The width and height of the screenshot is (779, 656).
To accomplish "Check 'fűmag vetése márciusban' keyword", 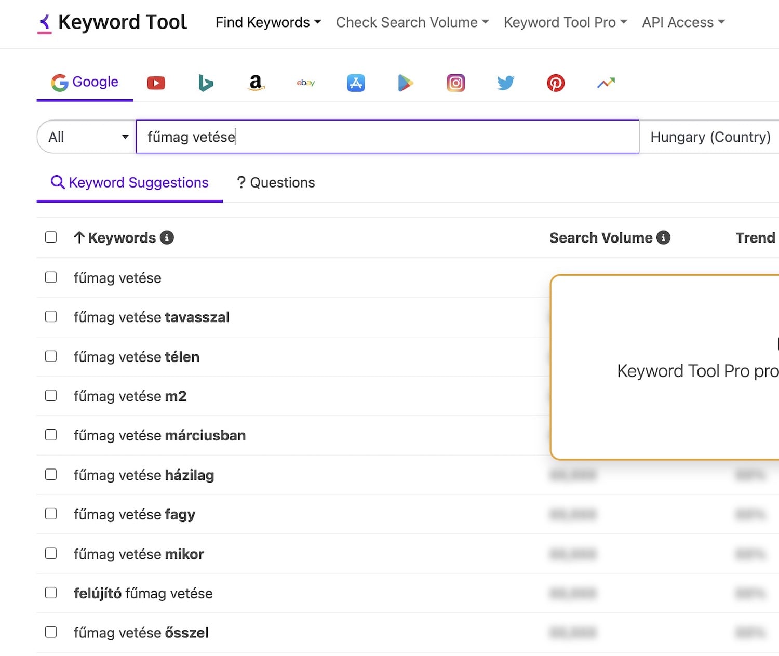I will pyautogui.click(x=51, y=435).
